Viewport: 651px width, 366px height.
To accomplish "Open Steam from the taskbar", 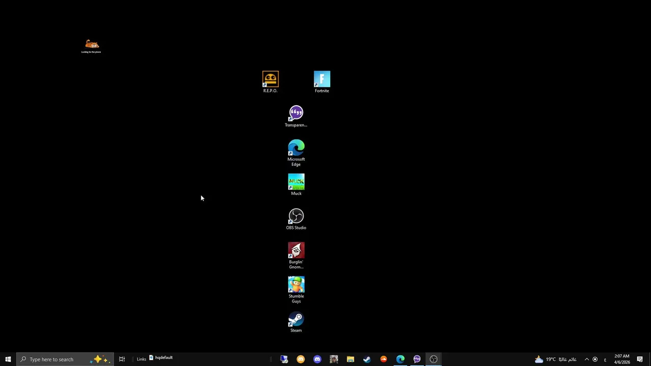I will point(367,359).
